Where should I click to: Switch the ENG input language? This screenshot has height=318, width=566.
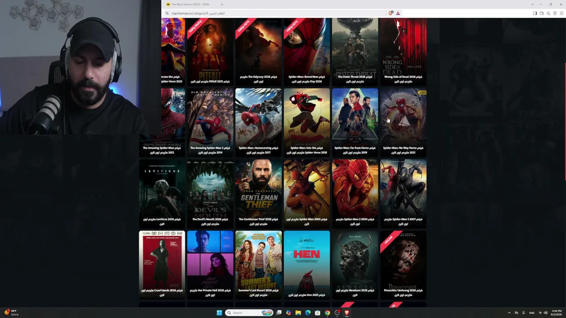click(x=532, y=313)
